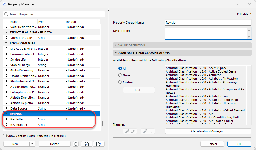Click the import properties icon button
Viewport: 256px width, 150px height.
pyautogui.click(x=86, y=144)
